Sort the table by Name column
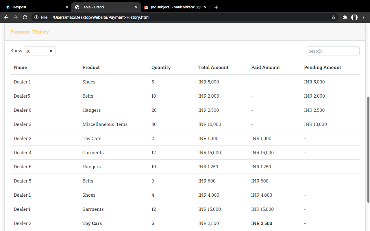370x231 pixels. pyautogui.click(x=20, y=67)
